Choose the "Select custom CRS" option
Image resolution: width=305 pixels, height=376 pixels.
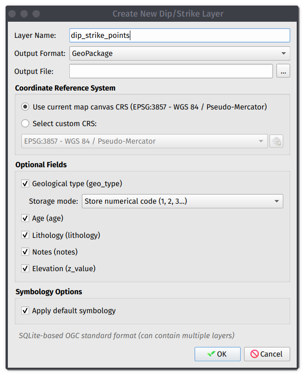tap(25, 123)
